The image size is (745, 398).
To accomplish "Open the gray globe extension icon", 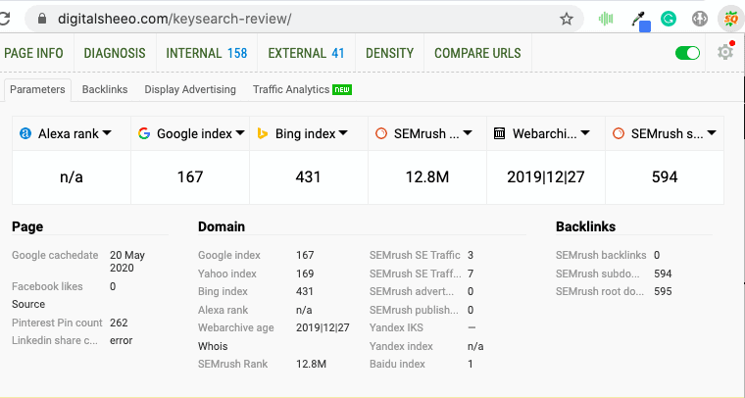I will (699, 19).
